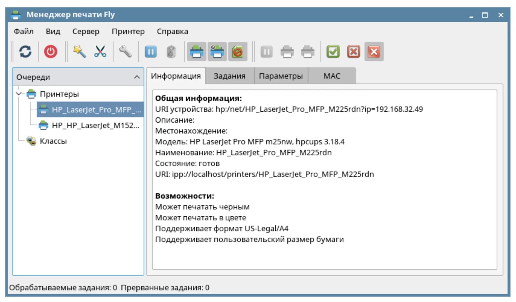Switch to the Параметры tab
The image size is (516, 302).
click(x=281, y=76)
